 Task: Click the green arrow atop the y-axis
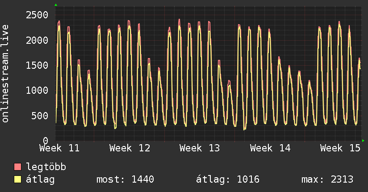coord(56,5)
